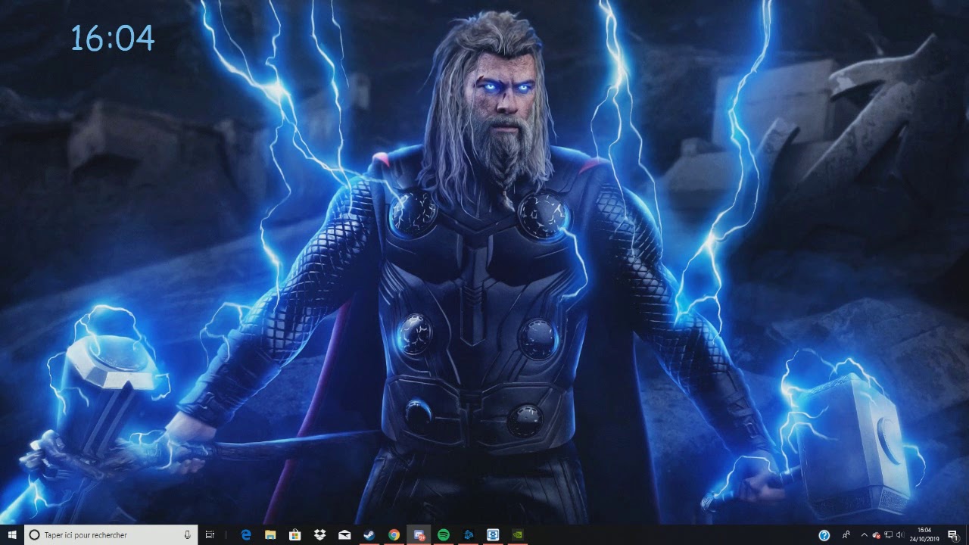969x545 pixels.
Task: Open Google Chrome from the taskbar
Action: click(394, 535)
